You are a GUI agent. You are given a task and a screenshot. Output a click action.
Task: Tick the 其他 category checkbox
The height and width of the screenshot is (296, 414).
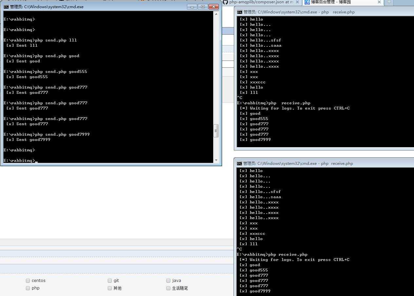(x=110, y=288)
